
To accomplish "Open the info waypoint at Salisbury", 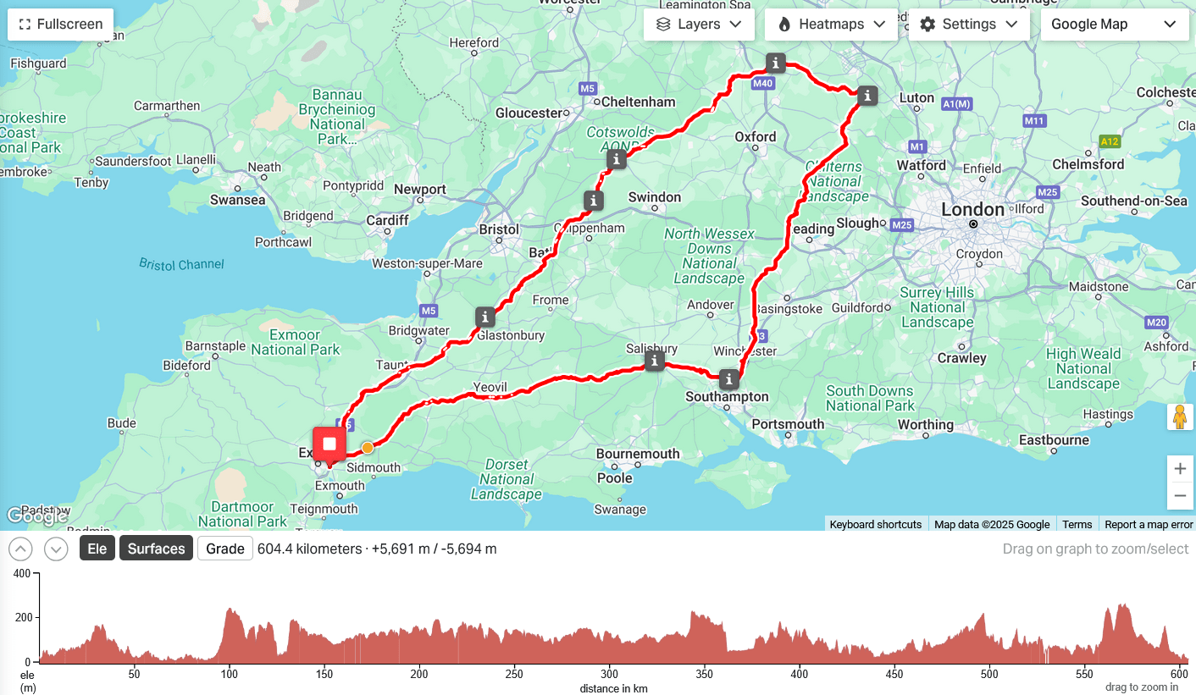I will tap(654, 361).
